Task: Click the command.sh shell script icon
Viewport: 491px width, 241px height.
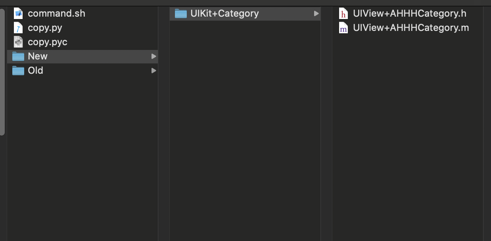Action: [18, 13]
